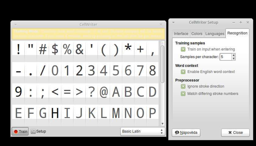This screenshot has height=146, width=256.
Task: Select the letter 'O' training cell
Action: (140, 115)
